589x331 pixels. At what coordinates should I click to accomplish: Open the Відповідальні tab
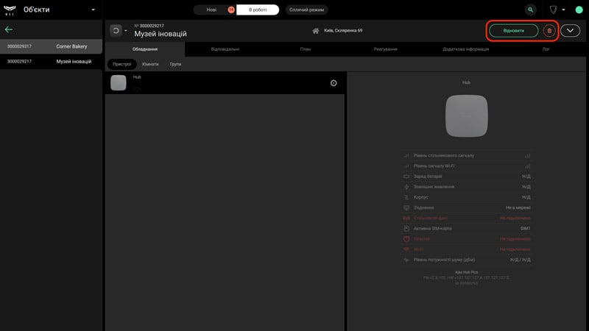point(225,49)
